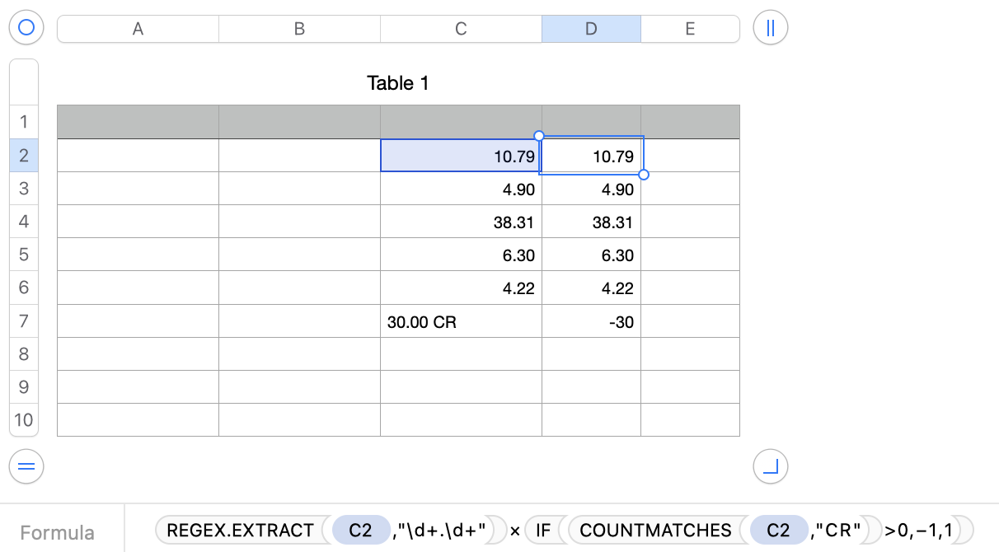This screenshot has width=999, height=552.
Task: Click the table select-all circle handle
Action: (x=26, y=28)
